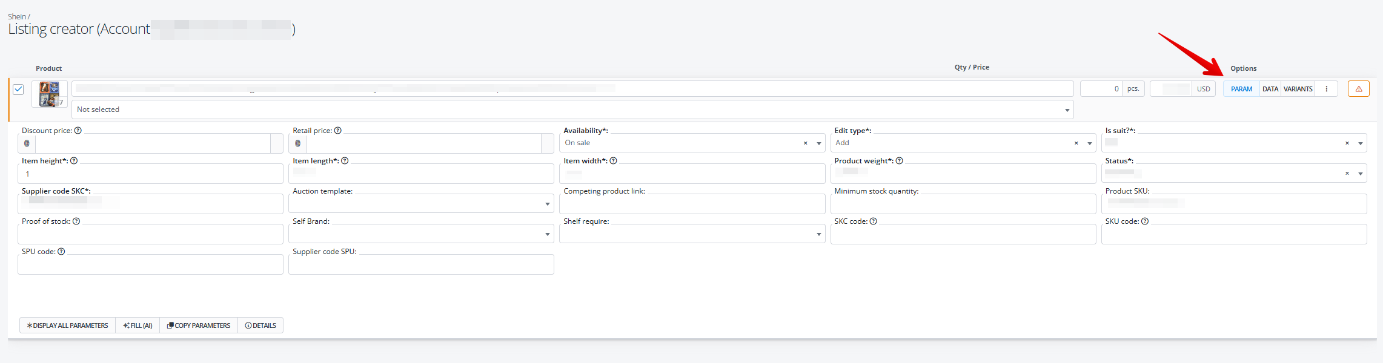Click the Proof of stock help icon

point(76,221)
